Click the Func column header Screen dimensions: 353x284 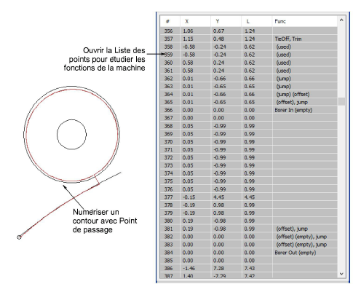pyautogui.click(x=305, y=21)
